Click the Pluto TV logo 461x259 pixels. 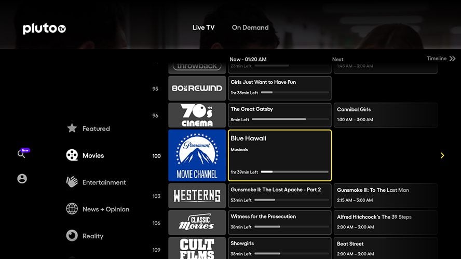pos(45,28)
